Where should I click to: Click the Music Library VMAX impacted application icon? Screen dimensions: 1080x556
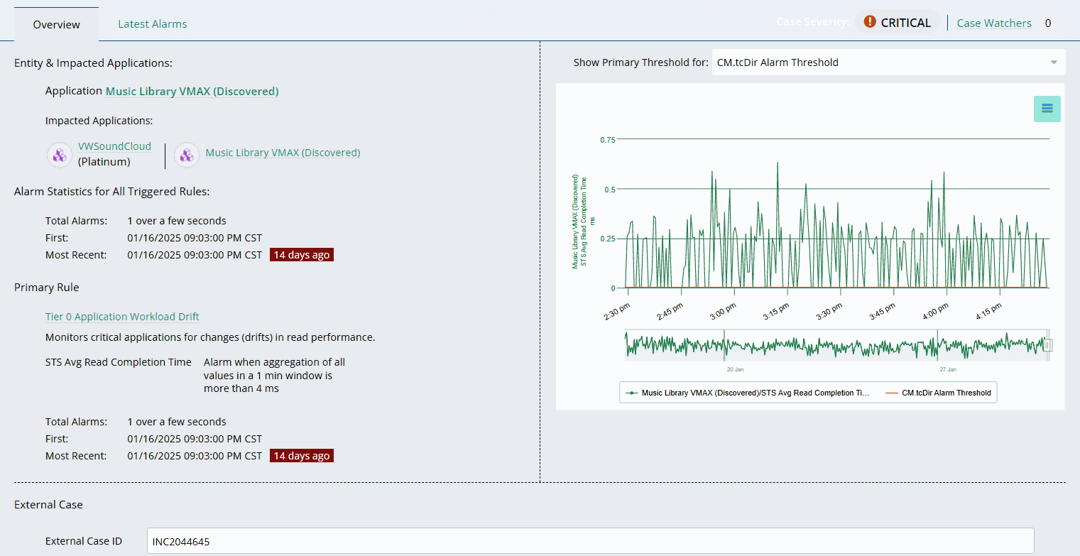pos(187,155)
